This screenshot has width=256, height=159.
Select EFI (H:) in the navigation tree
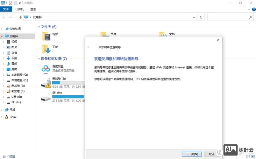[x=16, y=102]
